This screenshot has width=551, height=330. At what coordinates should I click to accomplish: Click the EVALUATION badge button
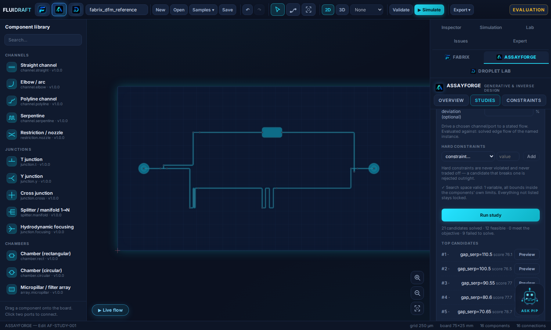529,10
